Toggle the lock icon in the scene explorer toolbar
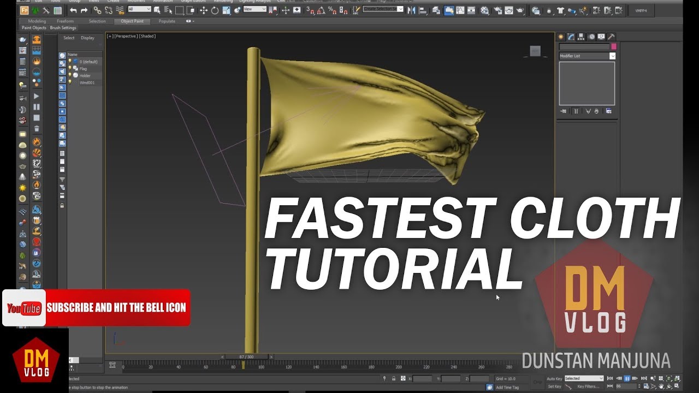 point(62,205)
